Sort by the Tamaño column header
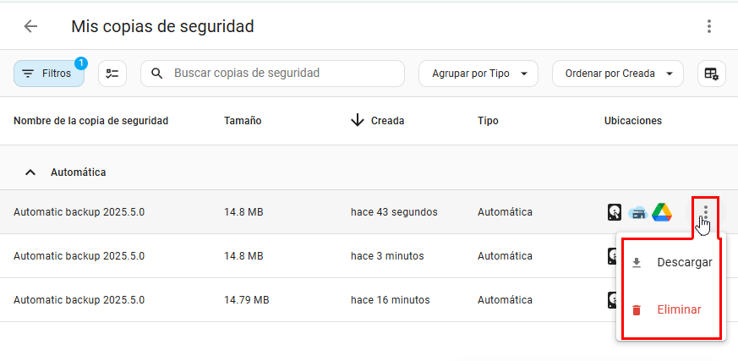 (x=243, y=121)
